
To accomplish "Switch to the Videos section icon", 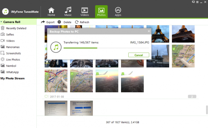I will 85,10.
